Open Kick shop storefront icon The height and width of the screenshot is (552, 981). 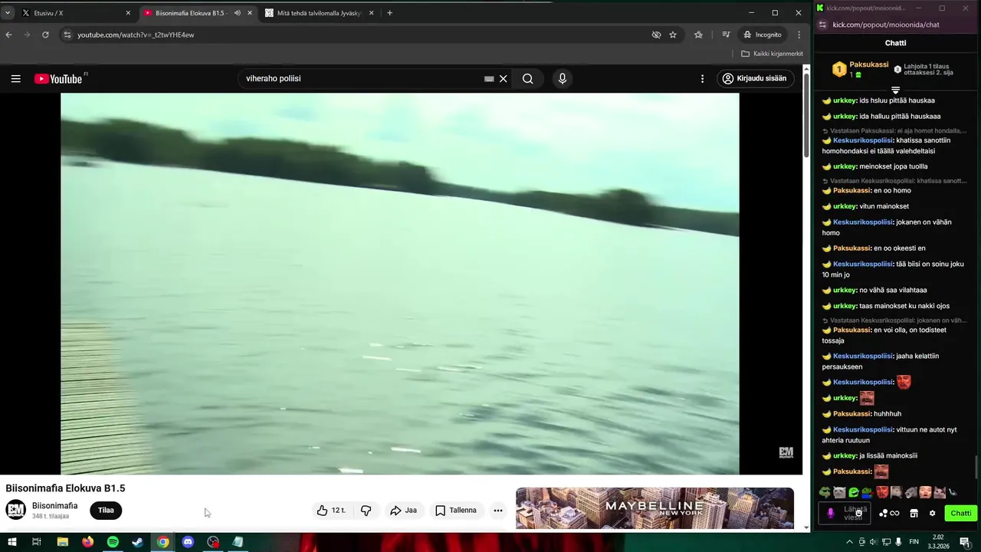pyautogui.click(x=914, y=514)
